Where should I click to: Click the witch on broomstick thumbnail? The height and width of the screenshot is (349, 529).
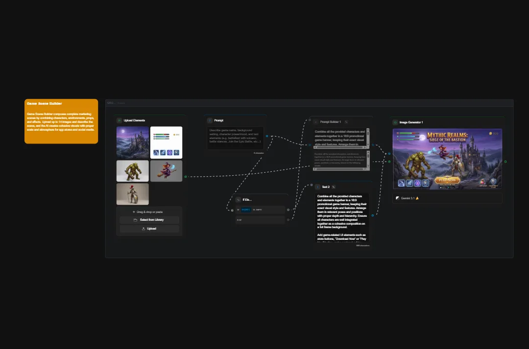click(166, 171)
